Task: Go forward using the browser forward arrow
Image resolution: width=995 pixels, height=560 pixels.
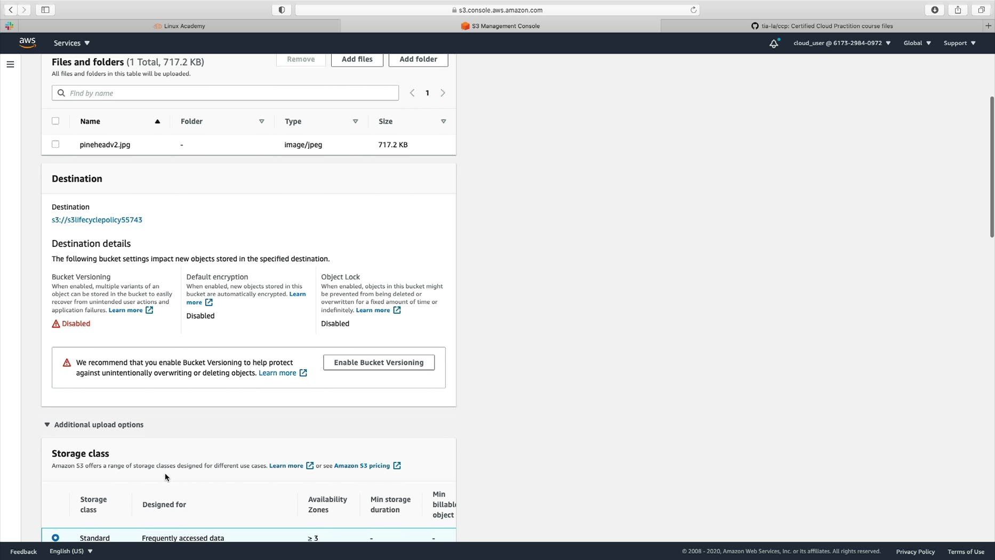Action: (x=24, y=10)
